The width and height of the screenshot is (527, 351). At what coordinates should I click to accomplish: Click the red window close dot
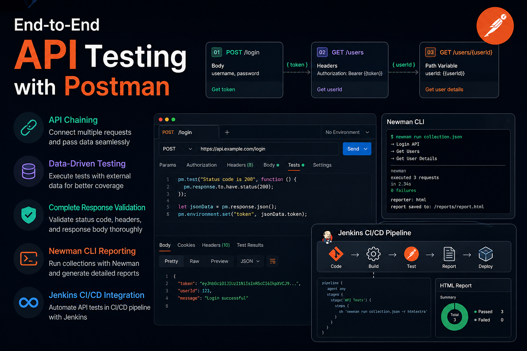[161, 119]
